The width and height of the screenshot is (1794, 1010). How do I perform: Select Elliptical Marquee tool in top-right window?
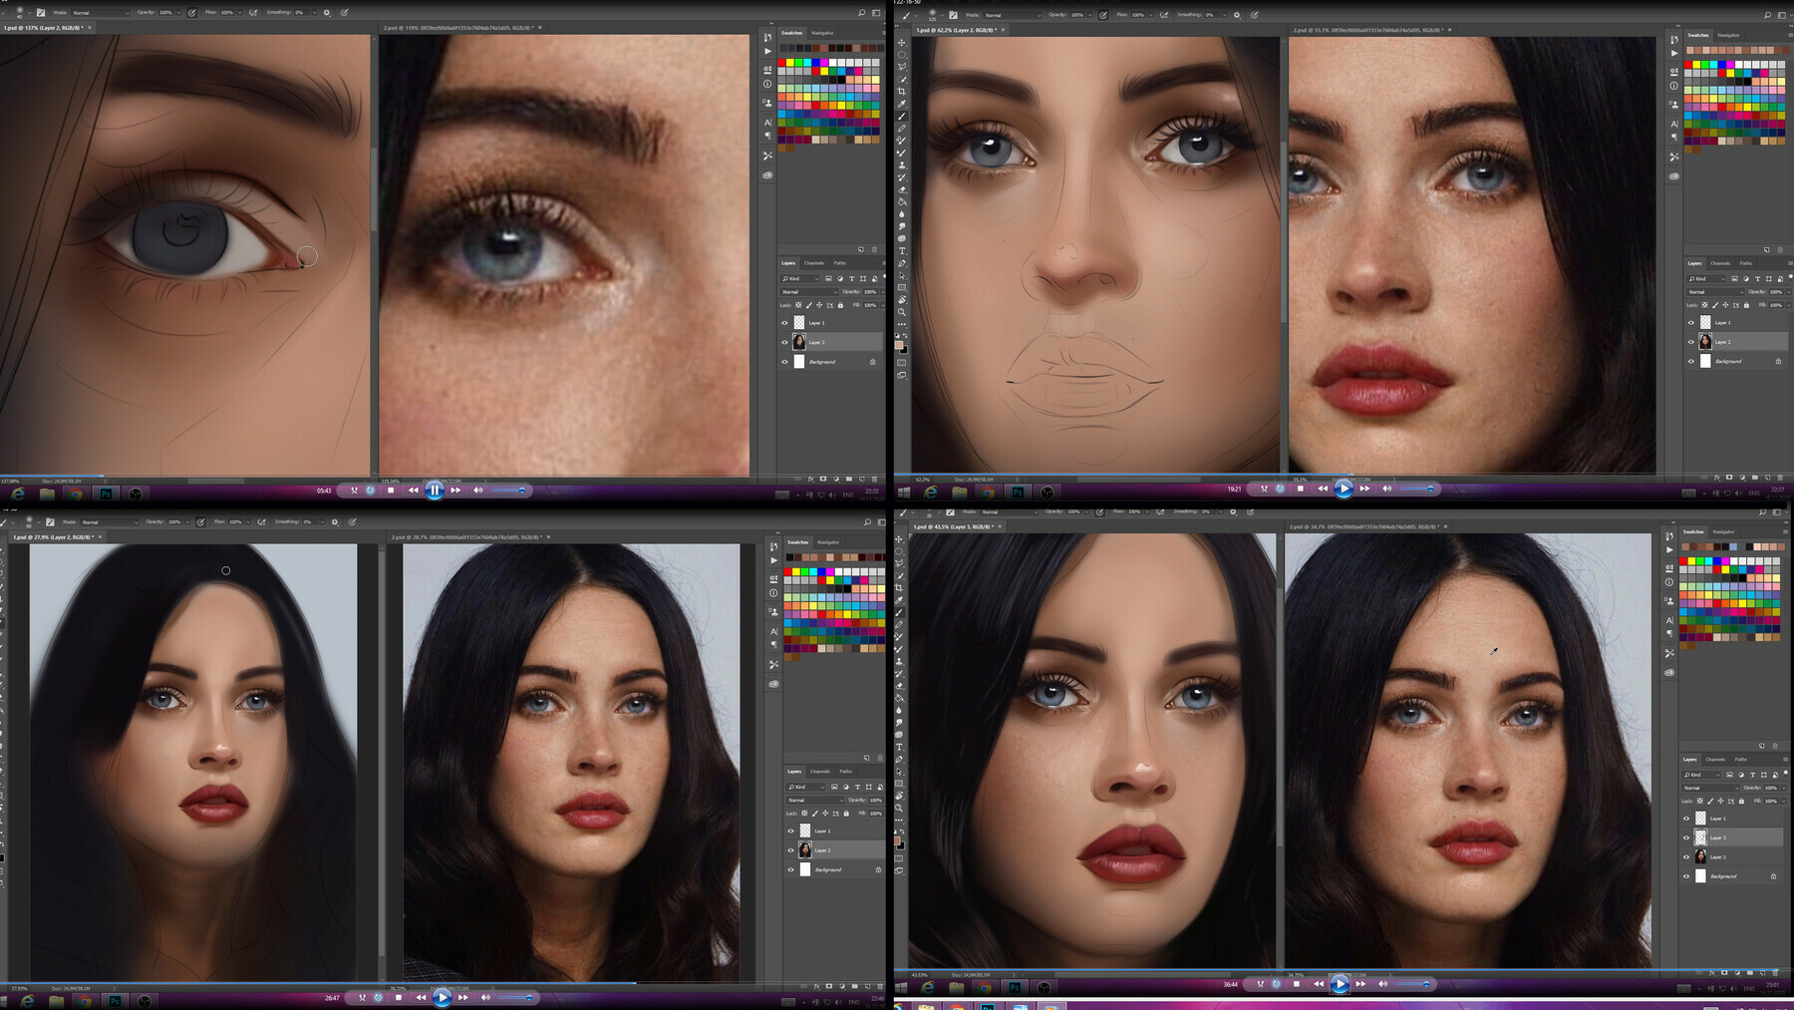(902, 55)
